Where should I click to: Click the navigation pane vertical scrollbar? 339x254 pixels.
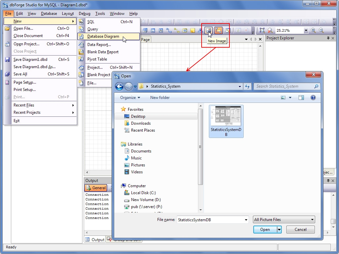pyautogui.click(x=200, y=147)
